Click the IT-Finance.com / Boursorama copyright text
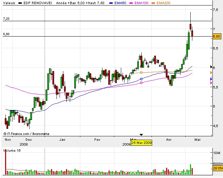The height and width of the screenshot is (178, 223). (27, 134)
